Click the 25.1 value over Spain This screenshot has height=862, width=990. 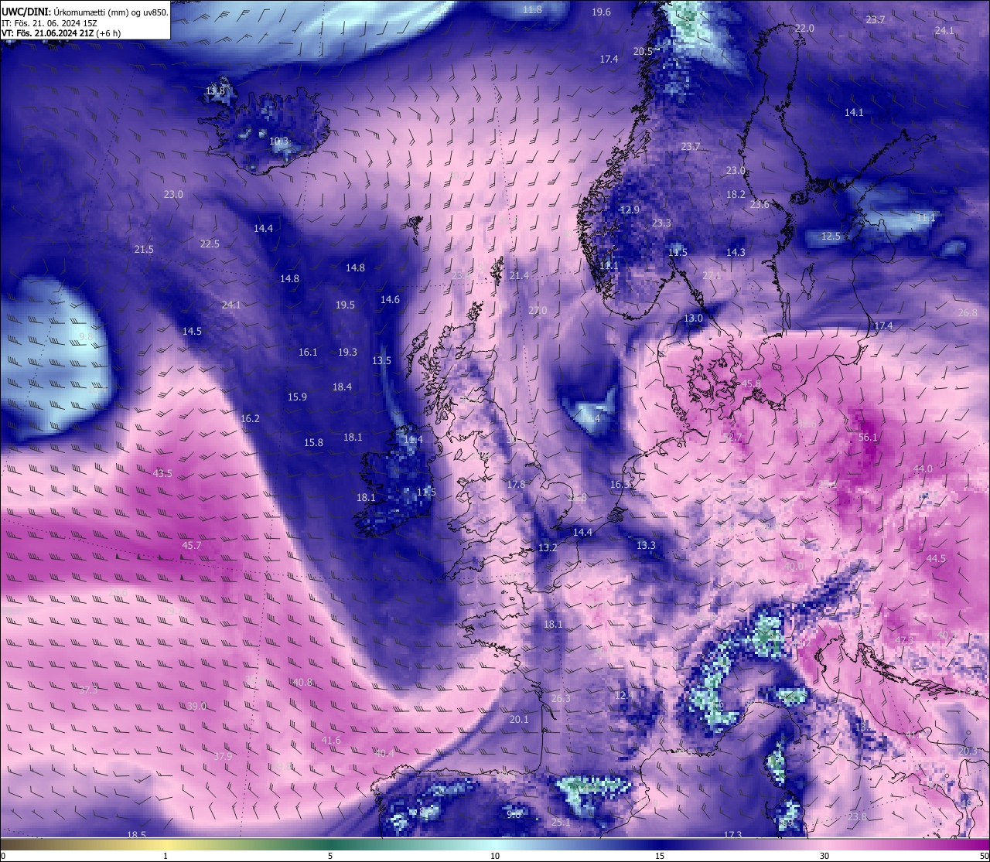click(x=561, y=823)
